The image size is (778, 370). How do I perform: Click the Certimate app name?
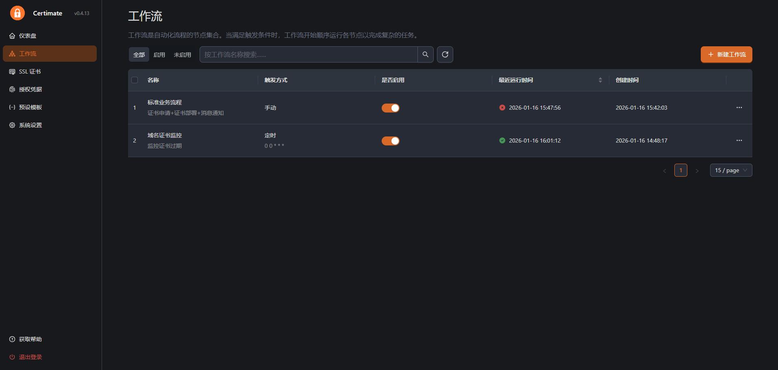48,13
